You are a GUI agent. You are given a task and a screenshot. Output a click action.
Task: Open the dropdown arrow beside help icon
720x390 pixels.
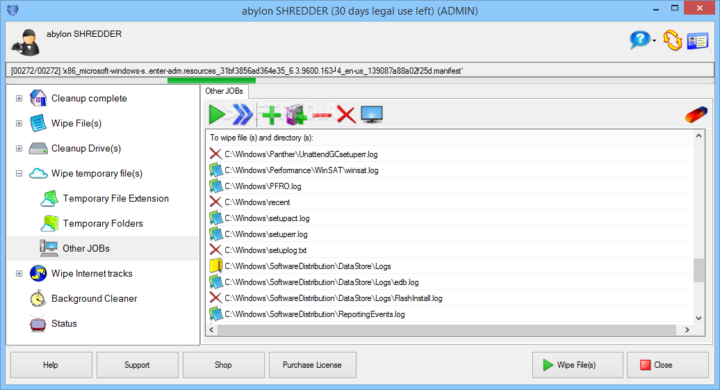pos(654,41)
